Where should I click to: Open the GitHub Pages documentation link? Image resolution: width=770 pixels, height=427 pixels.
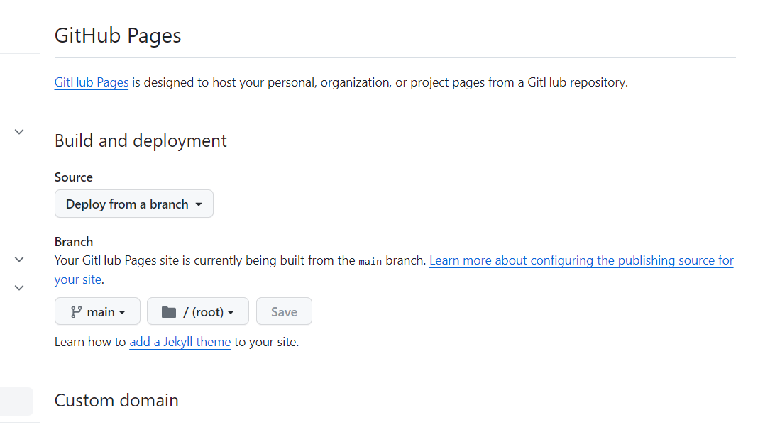pyautogui.click(x=92, y=82)
